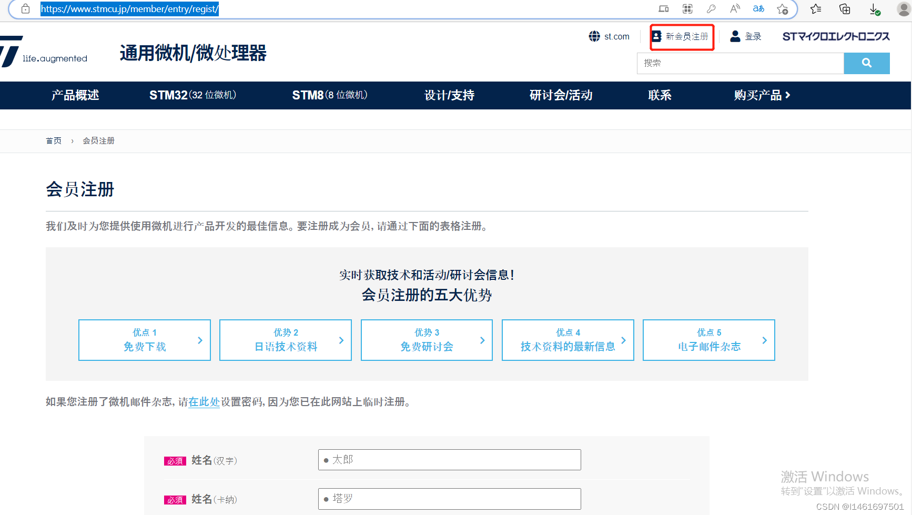The height and width of the screenshot is (515, 912).
Task: Open the 购买产品 menu
Action: (x=762, y=95)
